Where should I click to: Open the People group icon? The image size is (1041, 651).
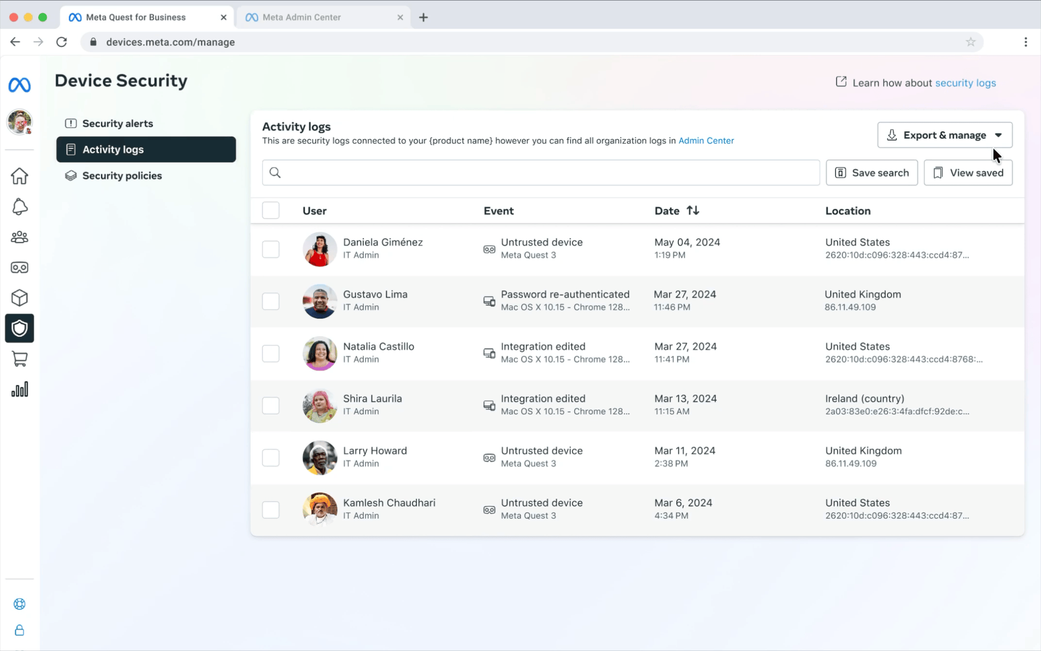19,237
